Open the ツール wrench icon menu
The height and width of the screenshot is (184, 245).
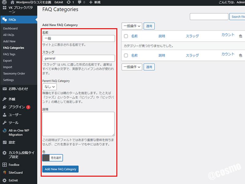(5, 123)
